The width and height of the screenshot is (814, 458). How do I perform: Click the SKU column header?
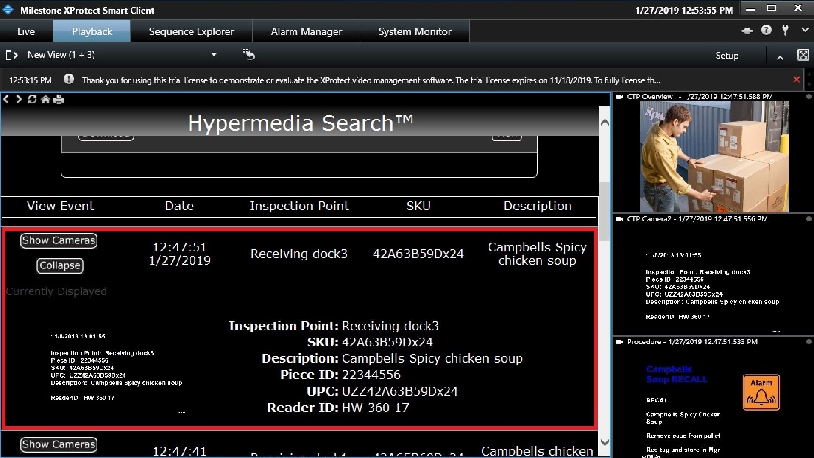(x=418, y=206)
